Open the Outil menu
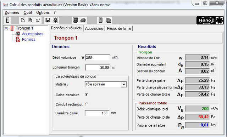Viewport: 227px width, 137px height. [28, 13]
